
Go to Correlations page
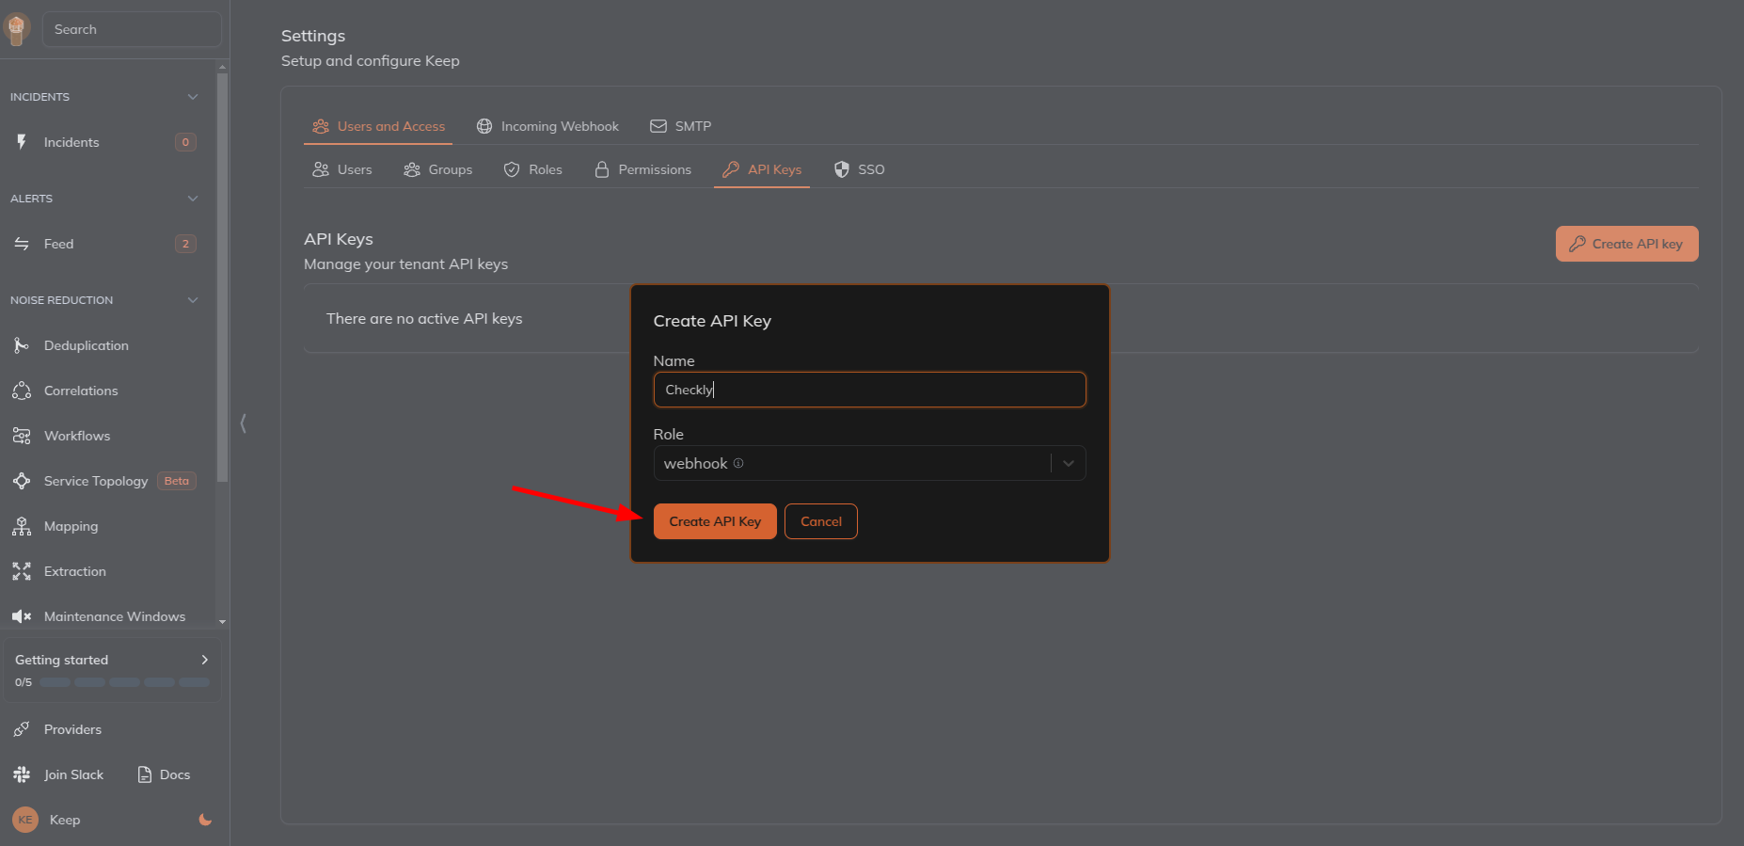point(81,391)
